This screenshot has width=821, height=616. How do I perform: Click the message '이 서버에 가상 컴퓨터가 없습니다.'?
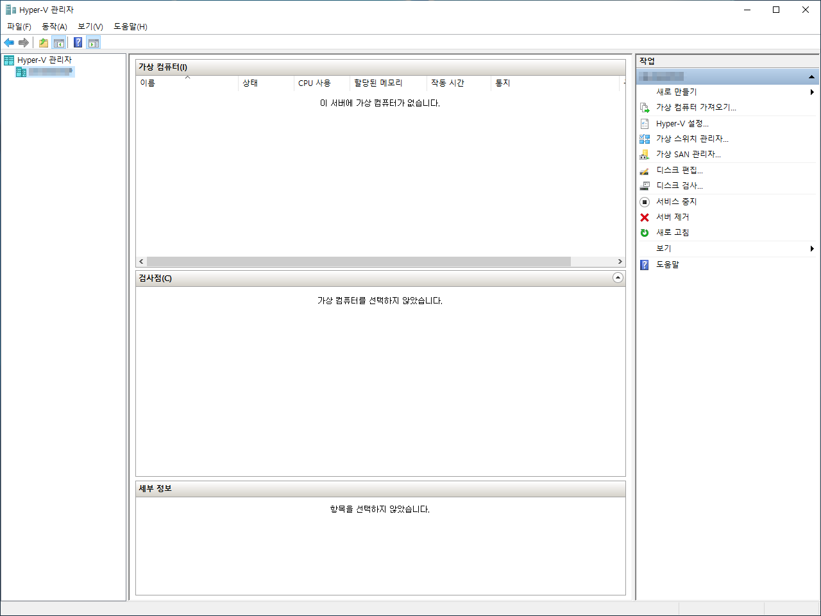click(x=380, y=103)
